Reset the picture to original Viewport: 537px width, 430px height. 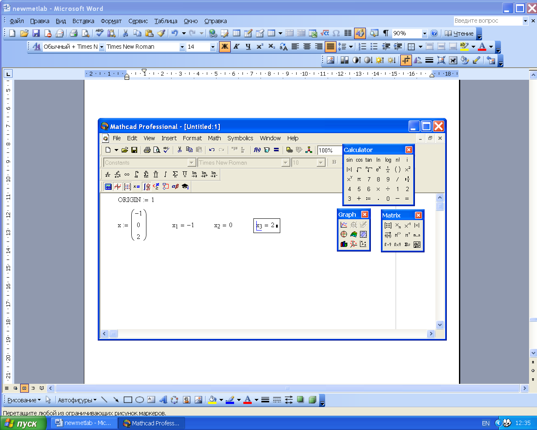(x=491, y=60)
